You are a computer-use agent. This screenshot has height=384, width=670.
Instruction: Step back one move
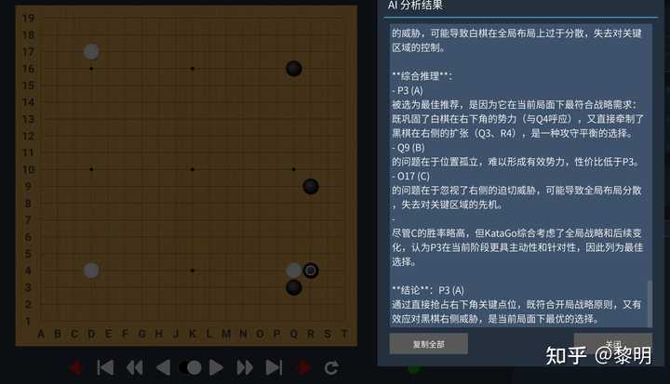pos(163,368)
